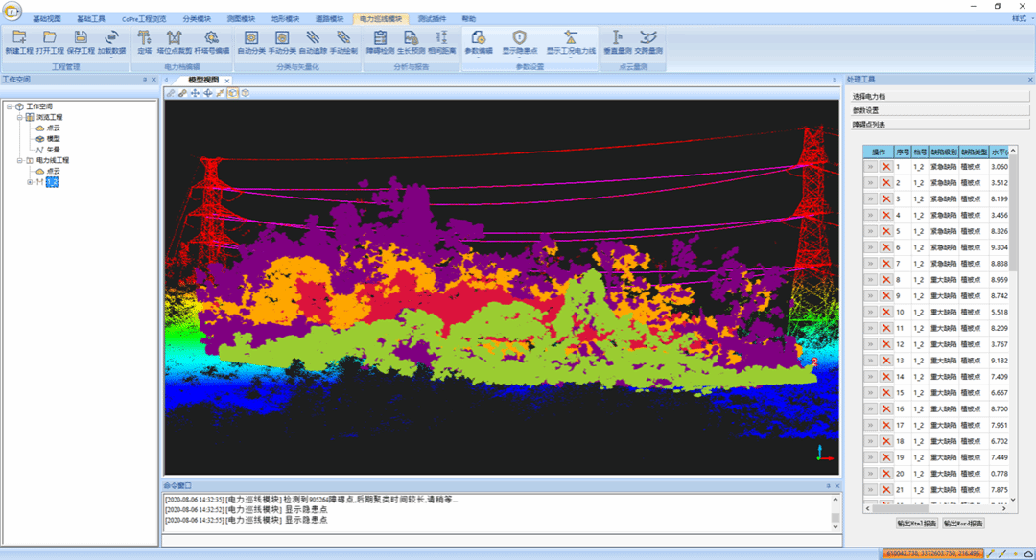1036x560 pixels.
Task: Collapse the 工作空间 root tree node
Action: click(10, 106)
